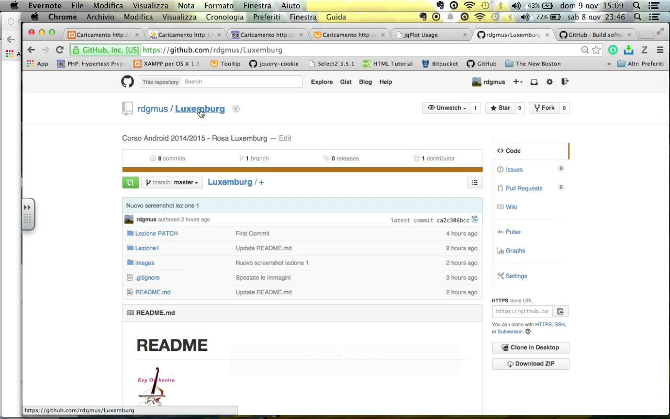The height and width of the screenshot is (419, 670).
Task: Show hidden bookmarks with the double chevron
Action: [x=609, y=64]
